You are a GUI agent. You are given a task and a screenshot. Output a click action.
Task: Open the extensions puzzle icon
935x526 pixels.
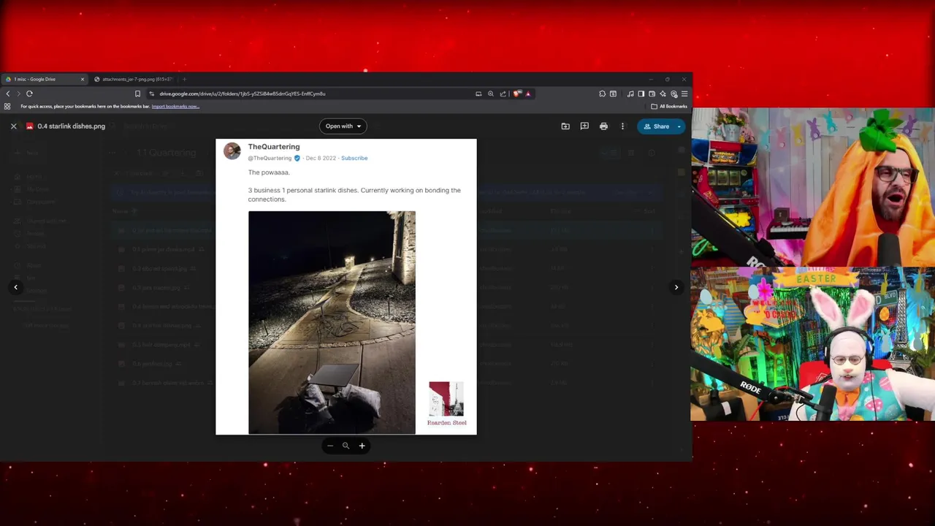(x=602, y=94)
